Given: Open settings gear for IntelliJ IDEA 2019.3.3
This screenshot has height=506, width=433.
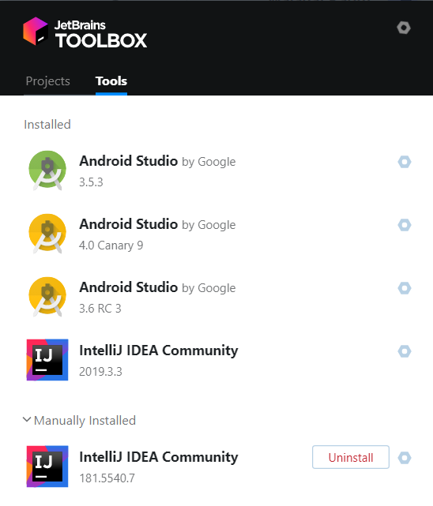Looking at the screenshot, I should pos(405,351).
